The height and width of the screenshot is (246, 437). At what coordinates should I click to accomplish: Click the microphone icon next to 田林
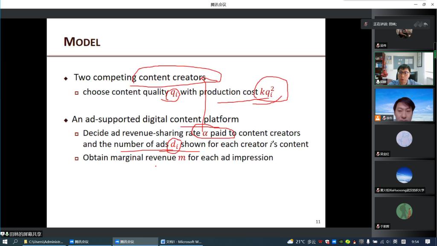378,82
